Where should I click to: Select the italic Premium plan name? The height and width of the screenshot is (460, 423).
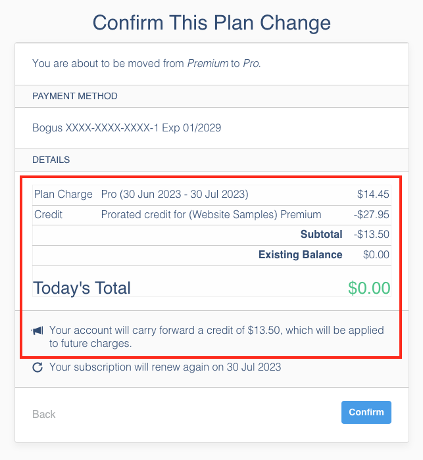point(208,64)
